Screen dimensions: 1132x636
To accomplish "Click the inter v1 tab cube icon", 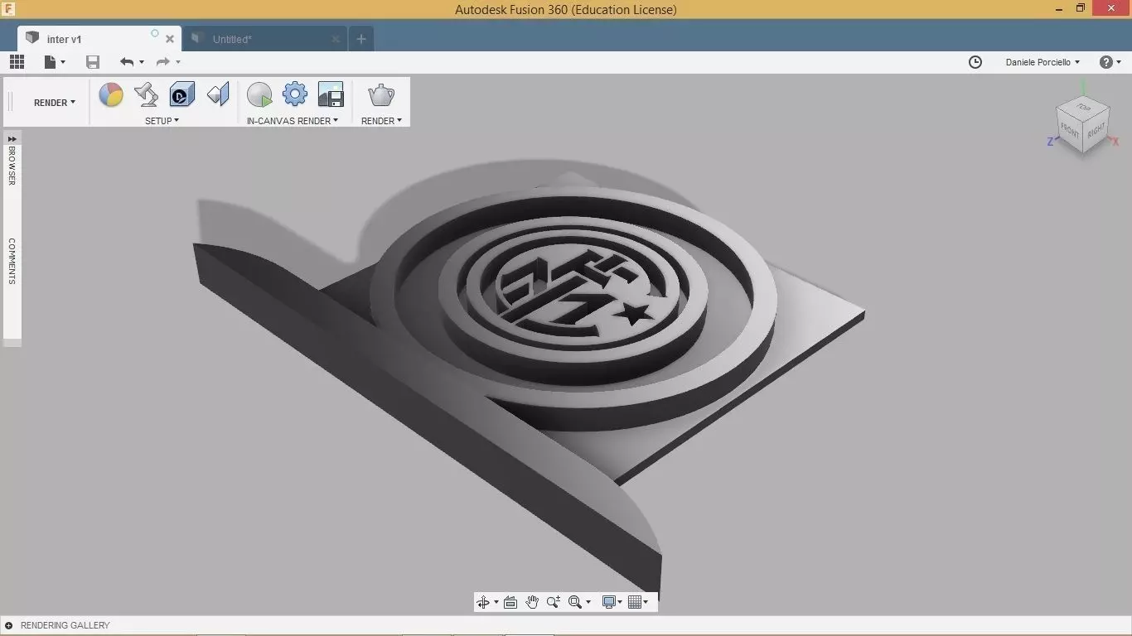I will 32,38.
